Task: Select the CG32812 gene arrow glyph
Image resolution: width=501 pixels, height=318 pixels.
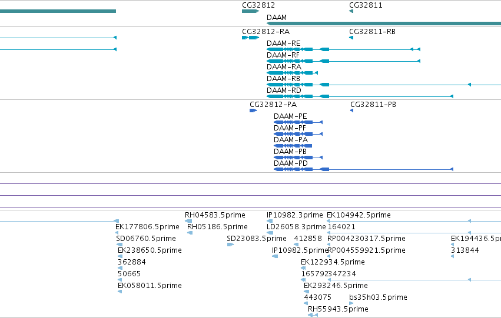Action: (251, 12)
